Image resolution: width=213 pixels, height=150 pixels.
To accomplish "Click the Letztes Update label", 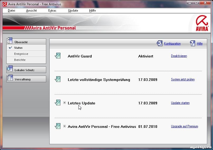I will 81,103.
